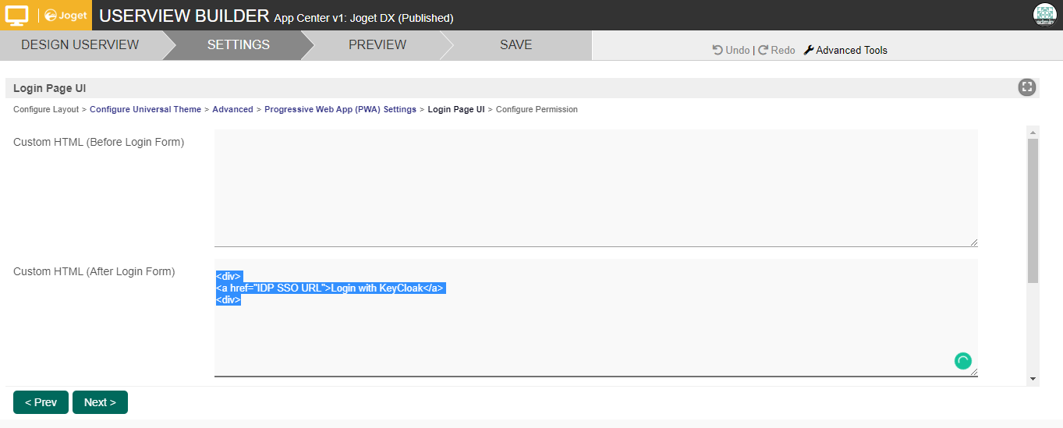
Task: Click the Redo button
Action: pyautogui.click(x=777, y=50)
